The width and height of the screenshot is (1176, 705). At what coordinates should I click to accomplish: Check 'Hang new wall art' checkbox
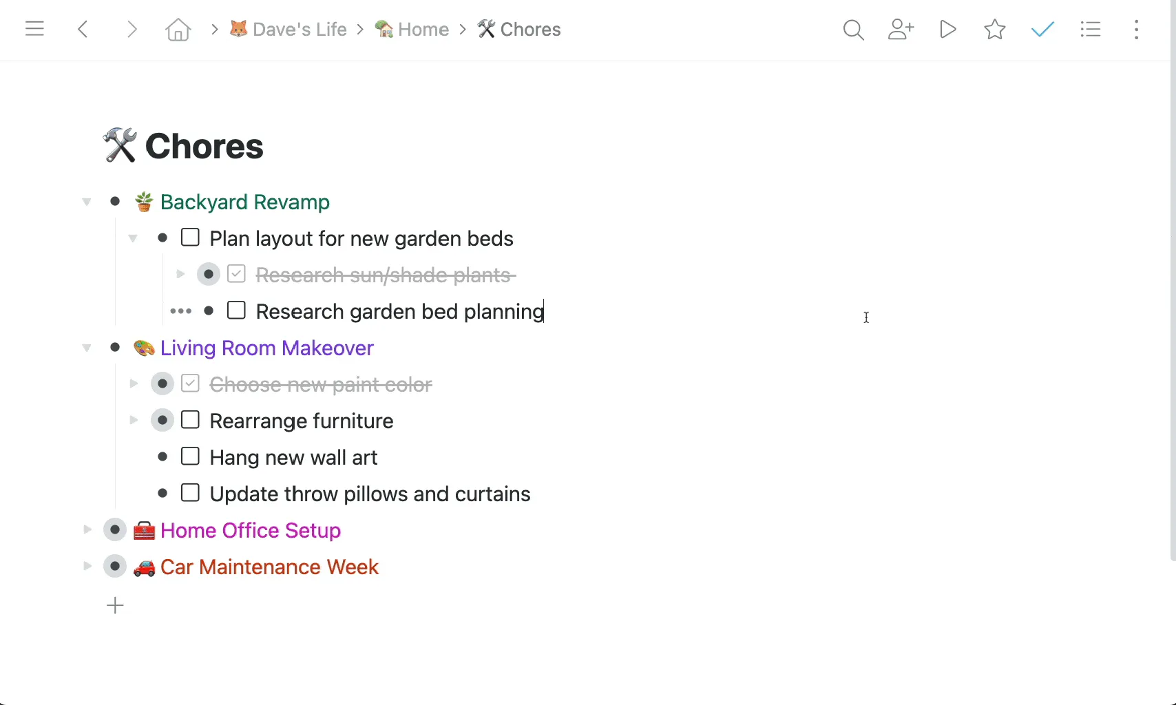pyautogui.click(x=190, y=456)
